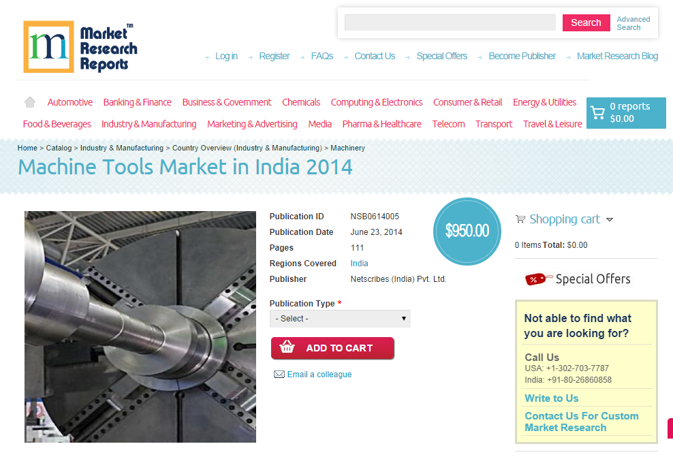This screenshot has width=673, height=459.
Task: Visit the Market Research Blog
Action: click(x=617, y=57)
